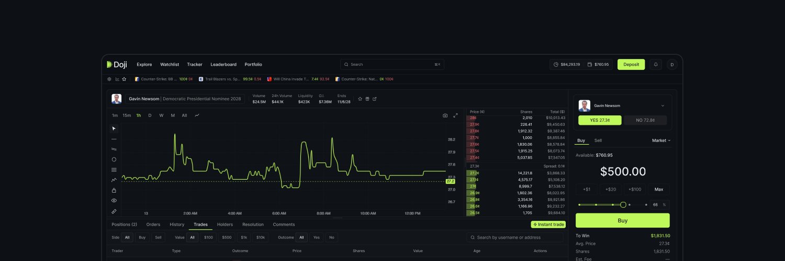This screenshot has width=785, height=261.
Task: Expand chart to fullscreen
Action: point(455,115)
